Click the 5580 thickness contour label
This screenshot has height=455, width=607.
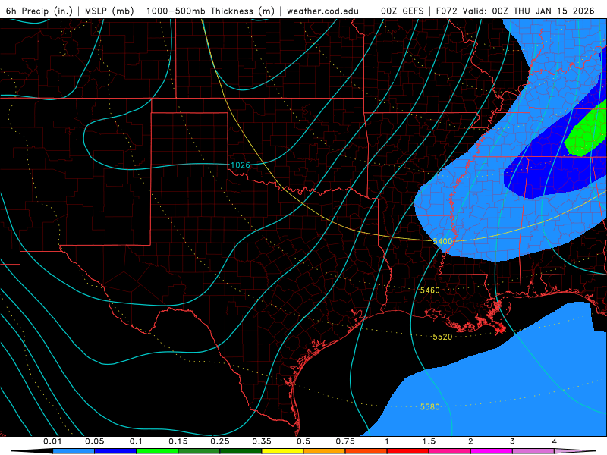tap(429, 407)
